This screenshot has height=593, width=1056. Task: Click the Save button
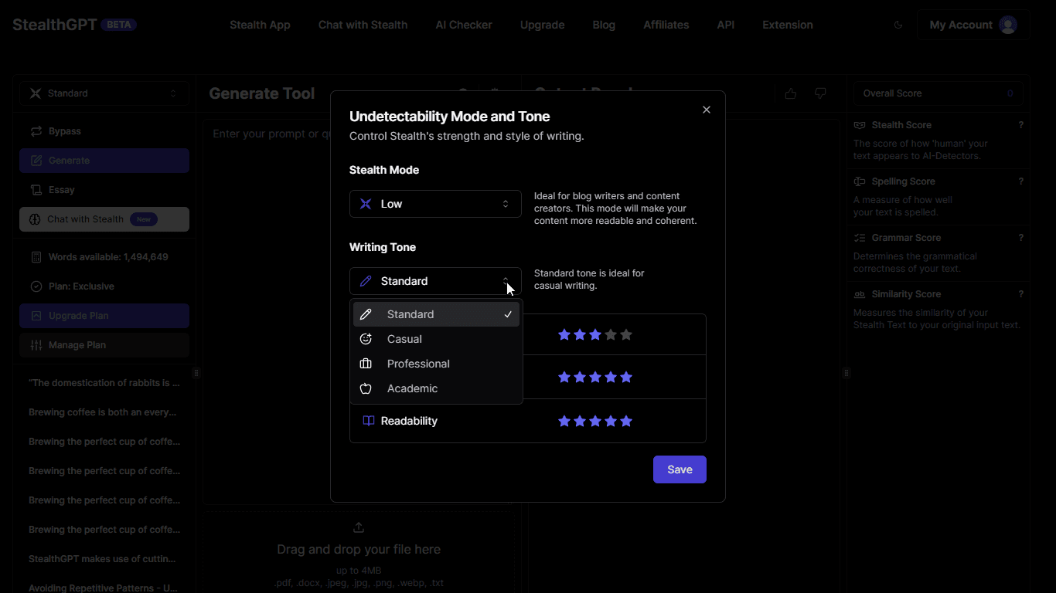(680, 469)
